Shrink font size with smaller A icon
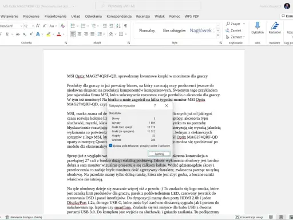This screenshot has height=220, width=293. [x=45, y=26]
